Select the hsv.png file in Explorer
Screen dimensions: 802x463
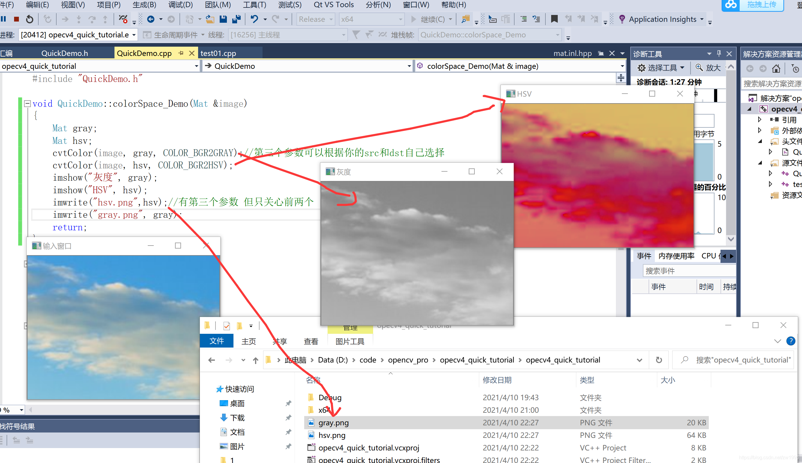click(x=332, y=435)
